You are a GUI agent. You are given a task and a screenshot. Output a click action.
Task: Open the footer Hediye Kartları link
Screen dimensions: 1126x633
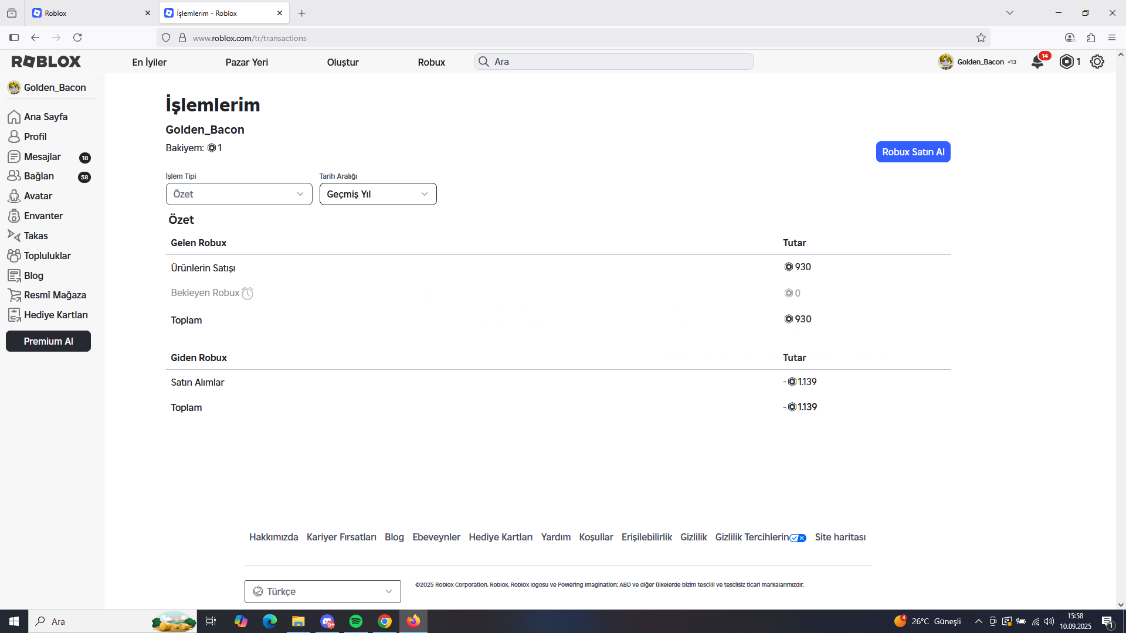[x=501, y=537]
